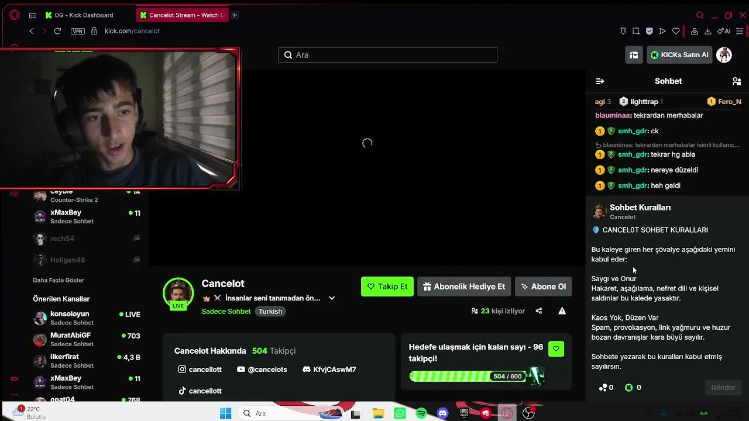Open the Easy Setup sliders menu
Image resolution: width=749 pixels, height=421 pixels.
[740, 31]
